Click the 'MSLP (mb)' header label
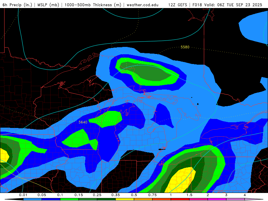The image size is (268, 201). [x=48, y=5]
